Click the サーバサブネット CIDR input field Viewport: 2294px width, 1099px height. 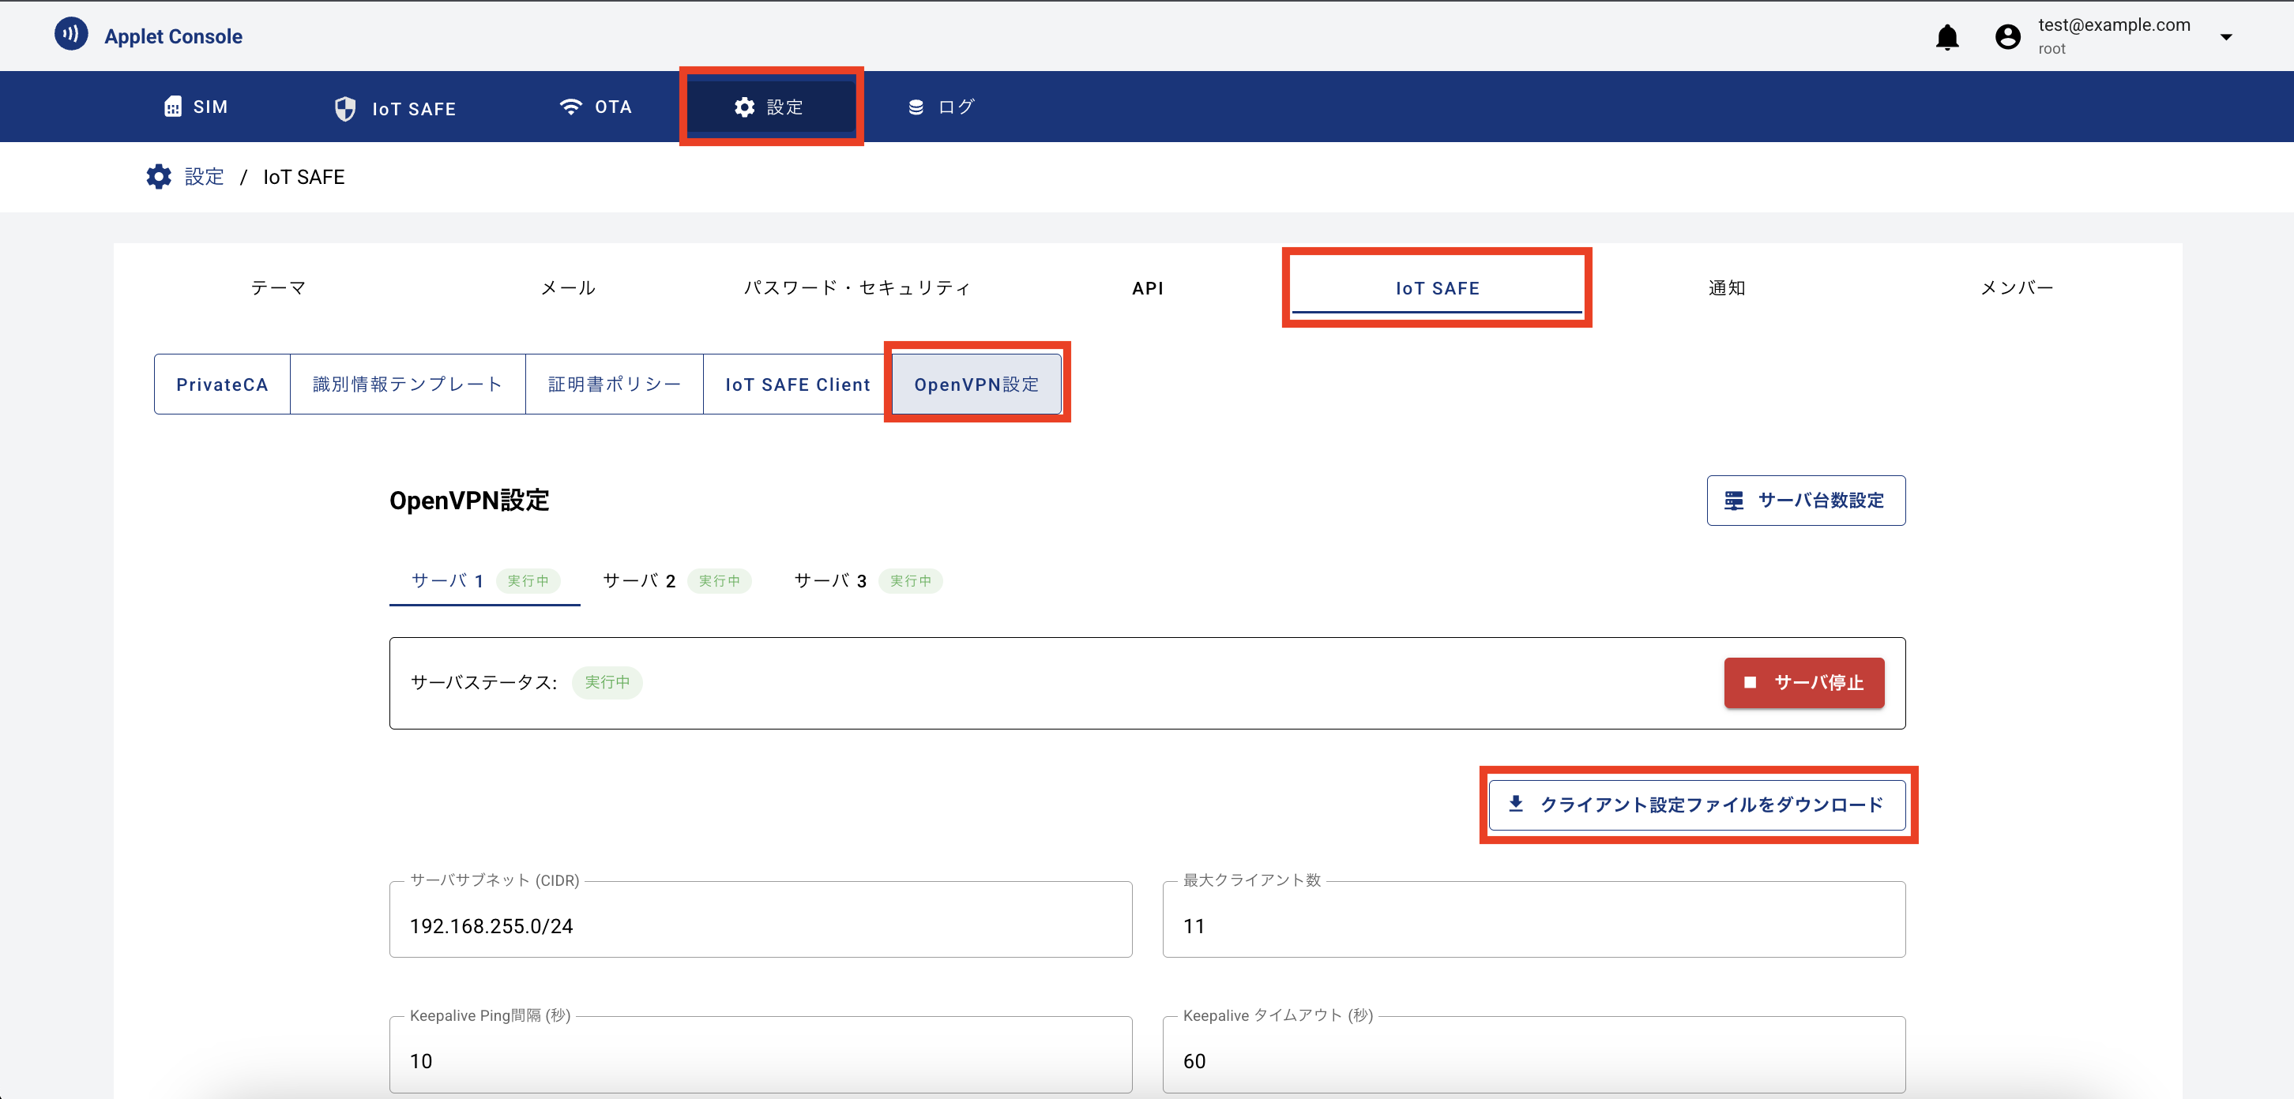762,925
